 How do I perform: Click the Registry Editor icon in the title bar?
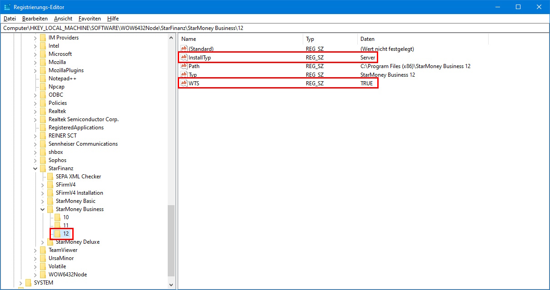click(x=7, y=7)
